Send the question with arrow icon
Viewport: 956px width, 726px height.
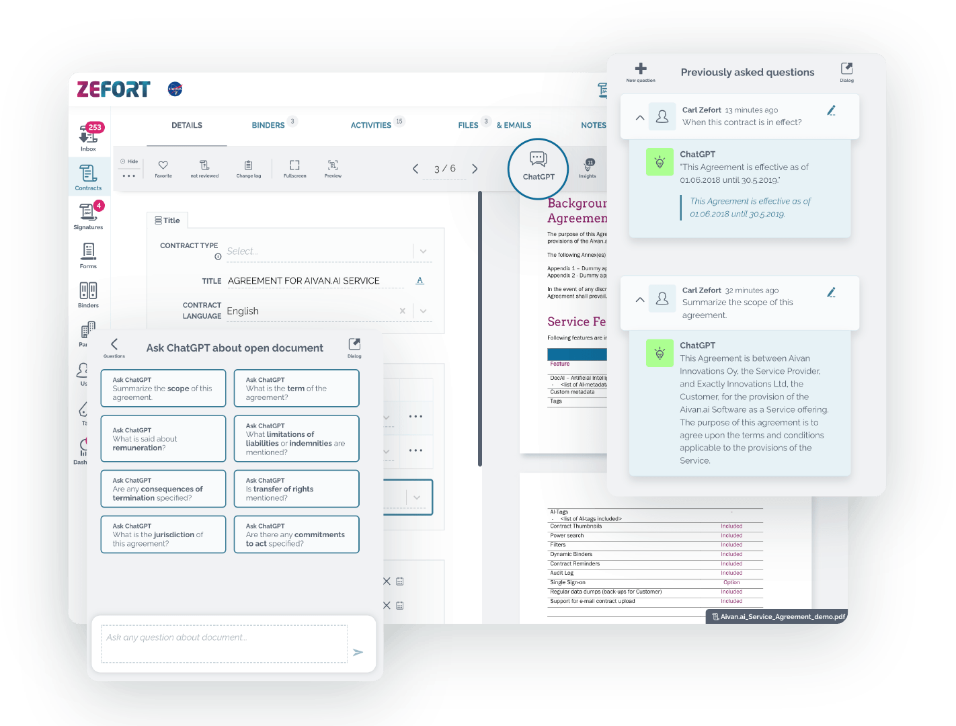click(x=358, y=652)
